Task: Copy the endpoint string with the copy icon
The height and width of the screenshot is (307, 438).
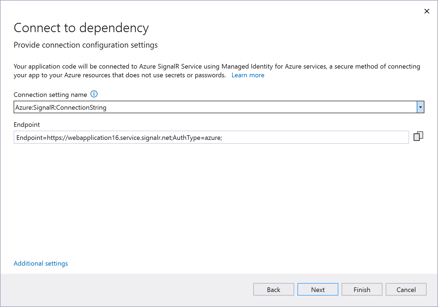Action: tap(418, 136)
